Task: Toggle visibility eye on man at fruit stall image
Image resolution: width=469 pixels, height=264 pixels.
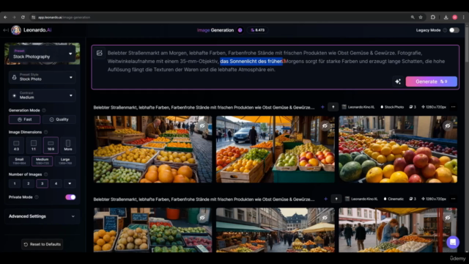Action: click(x=202, y=125)
